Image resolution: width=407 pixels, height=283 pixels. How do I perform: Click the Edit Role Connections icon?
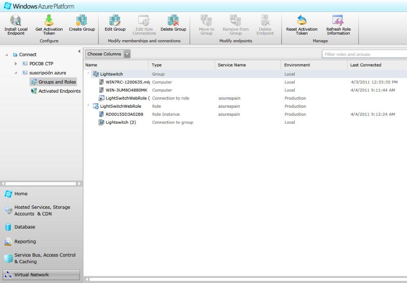(x=144, y=20)
